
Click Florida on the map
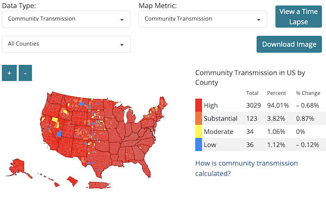pyautogui.click(x=146, y=168)
